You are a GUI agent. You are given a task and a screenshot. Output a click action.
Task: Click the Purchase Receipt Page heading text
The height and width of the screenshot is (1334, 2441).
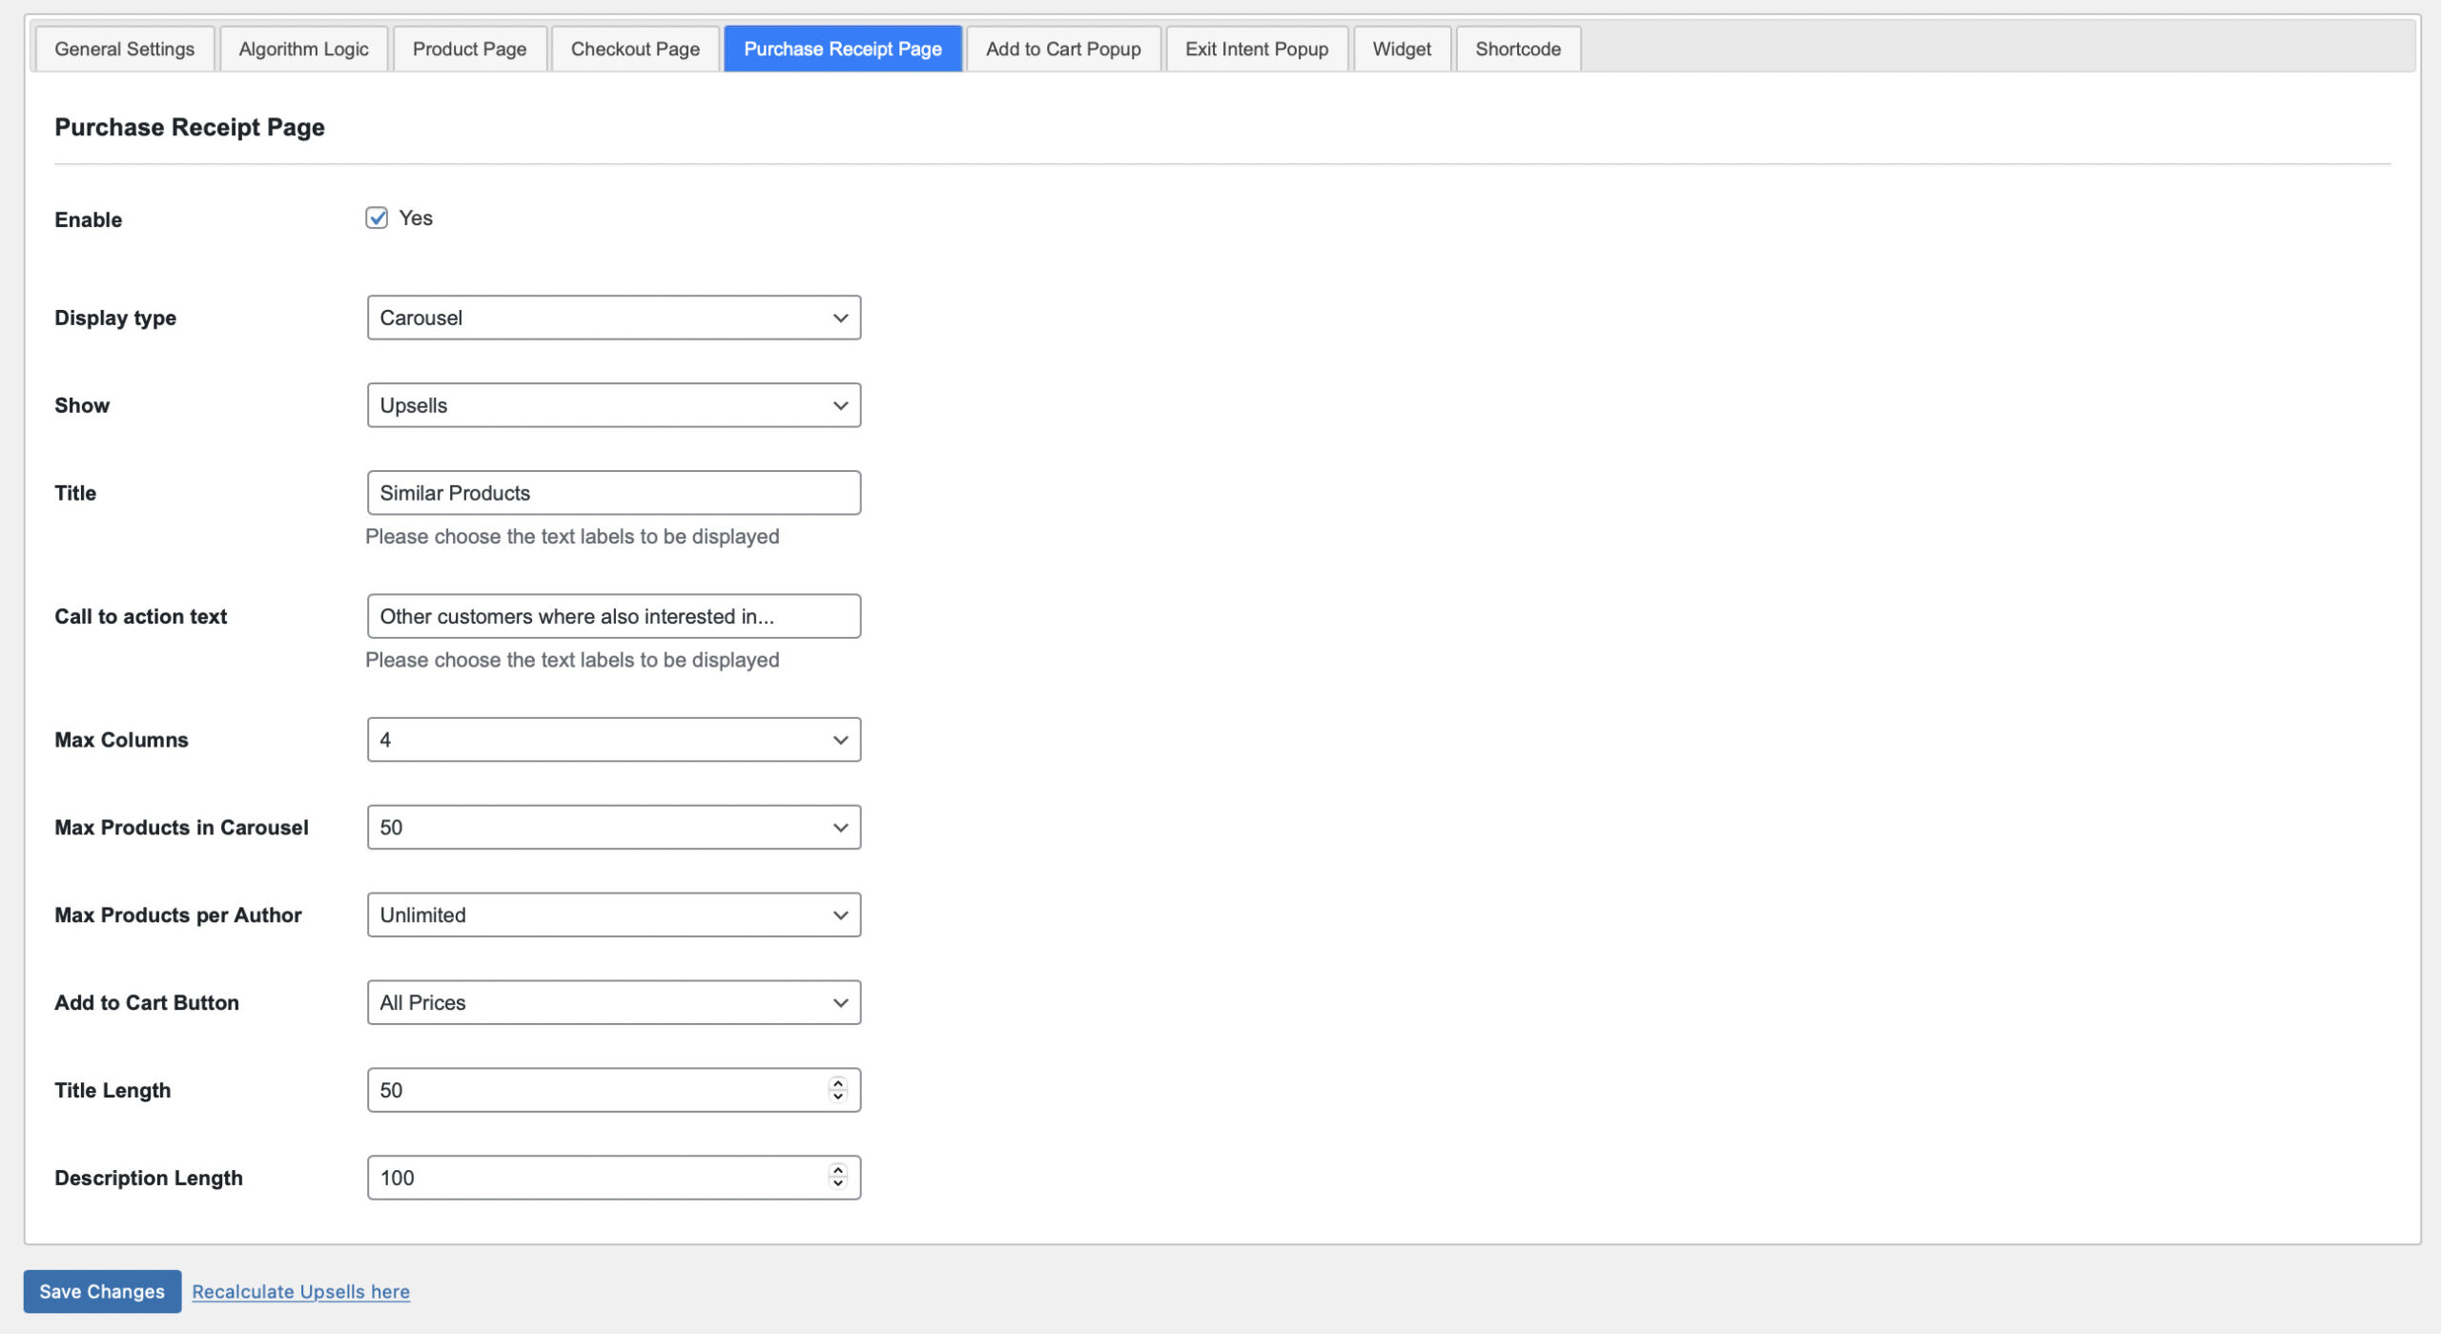tap(190, 127)
